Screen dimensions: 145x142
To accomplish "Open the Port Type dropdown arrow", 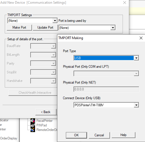I will pyautogui.click(x=136, y=58).
